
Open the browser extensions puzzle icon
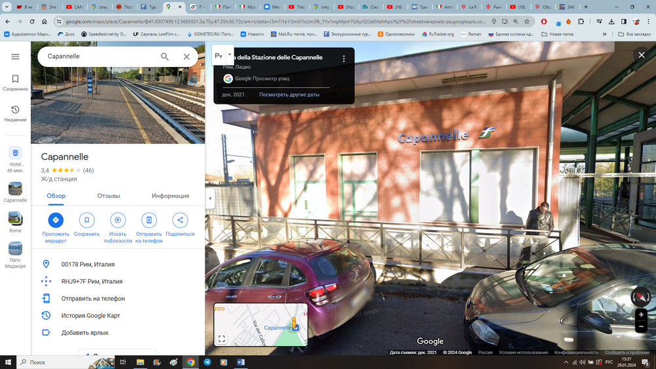pos(581,22)
